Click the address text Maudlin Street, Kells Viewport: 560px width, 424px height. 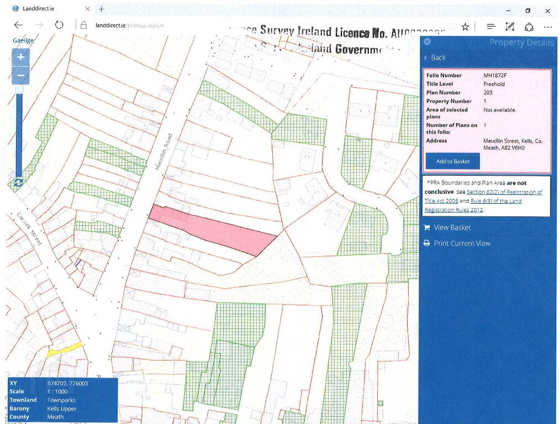click(x=513, y=144)
